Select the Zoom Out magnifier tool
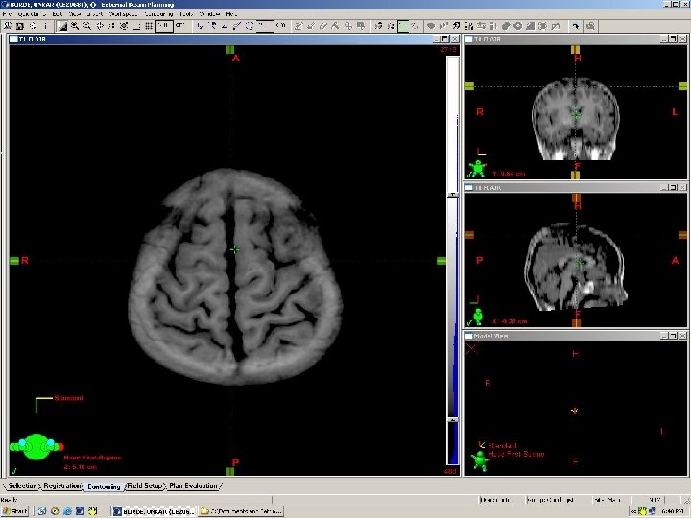The height and width of the screenshot is (518, 691). click(87, 26)
